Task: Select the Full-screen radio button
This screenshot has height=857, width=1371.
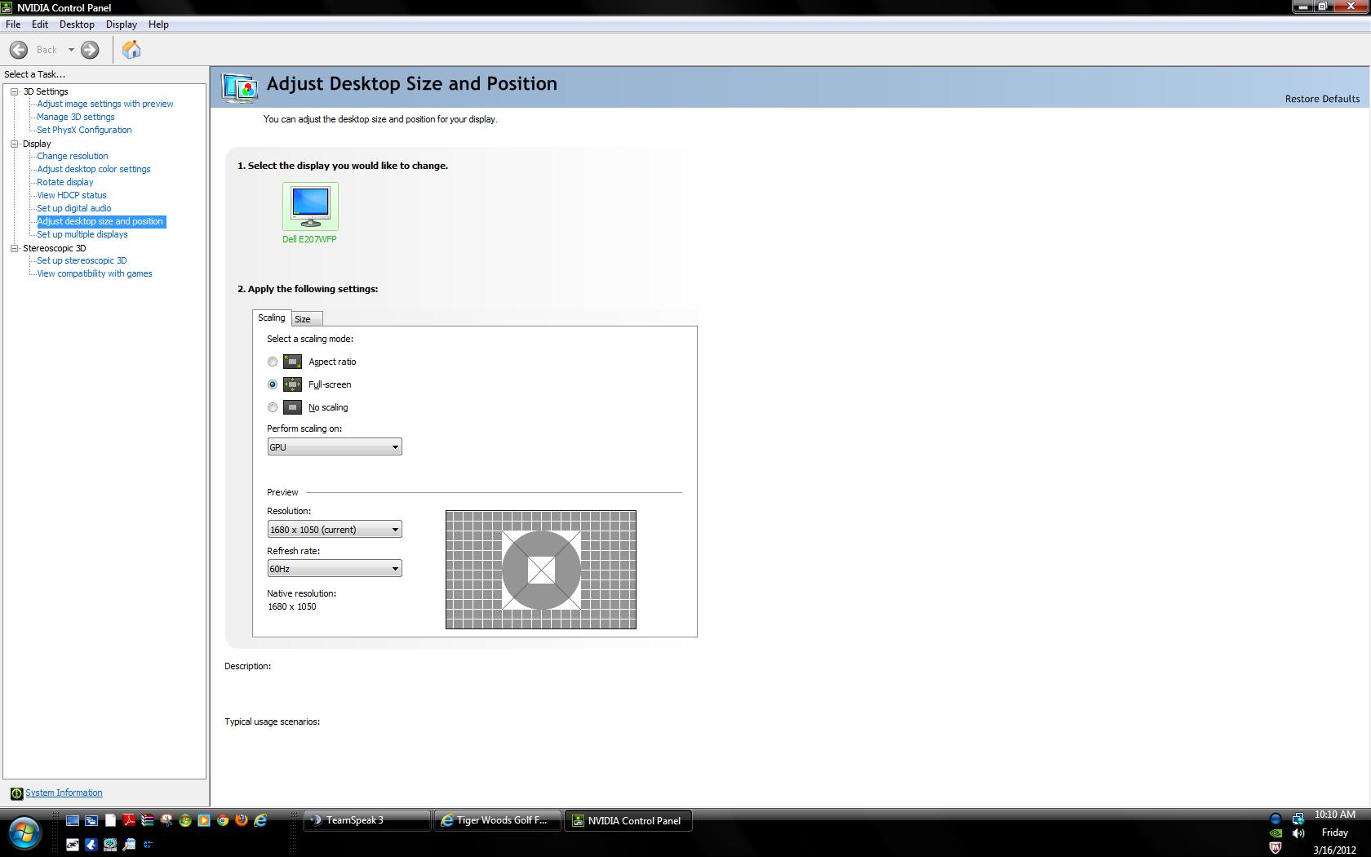Action: pyautogui.click(x=273, y=384)
